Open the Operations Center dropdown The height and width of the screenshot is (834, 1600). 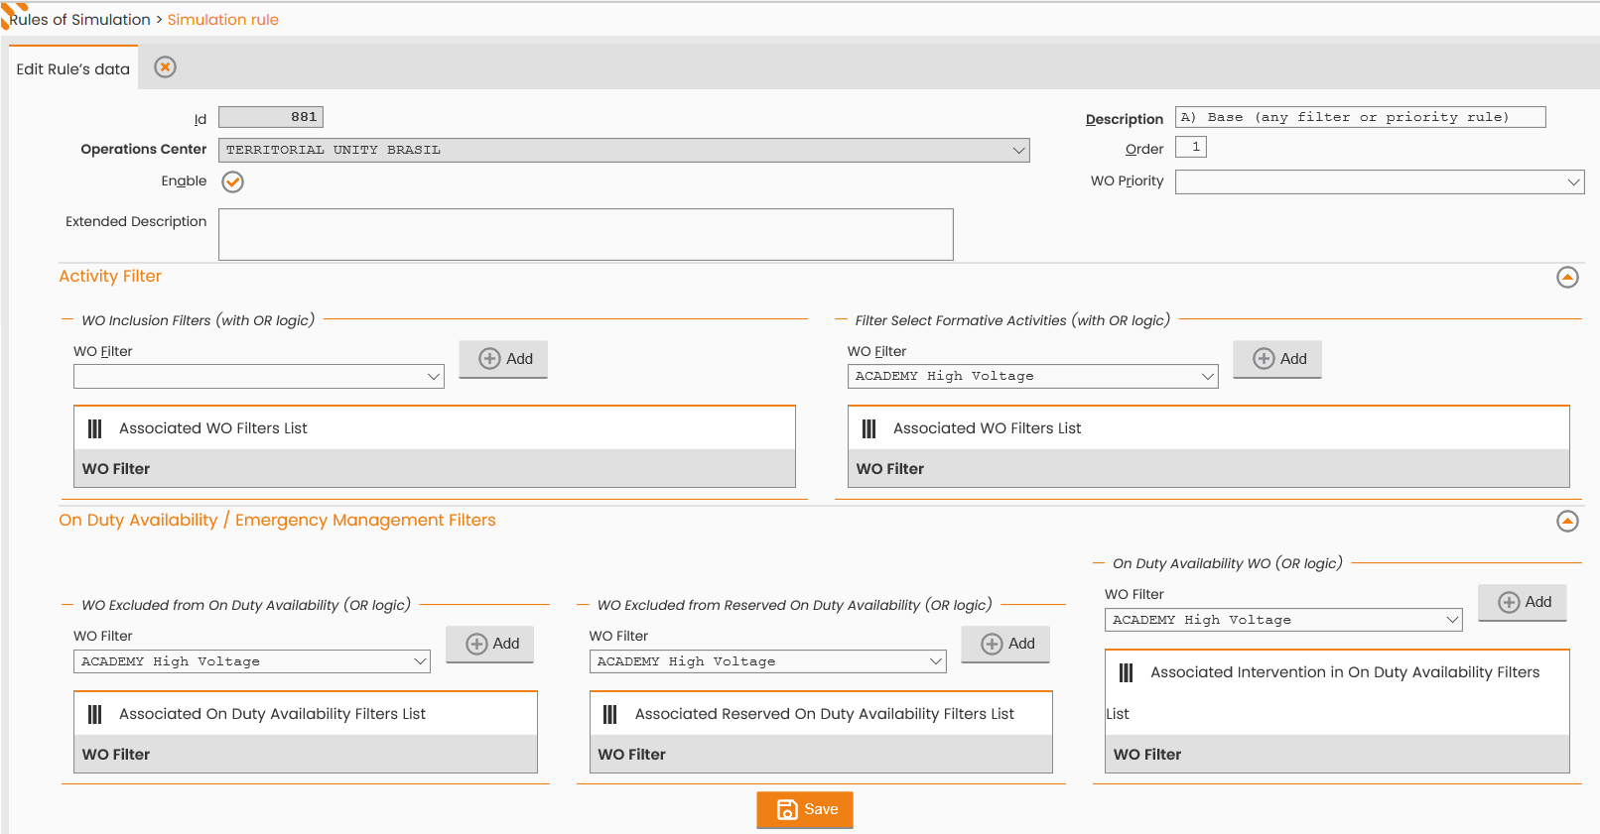pyautogui.click(x=624, y=150)
